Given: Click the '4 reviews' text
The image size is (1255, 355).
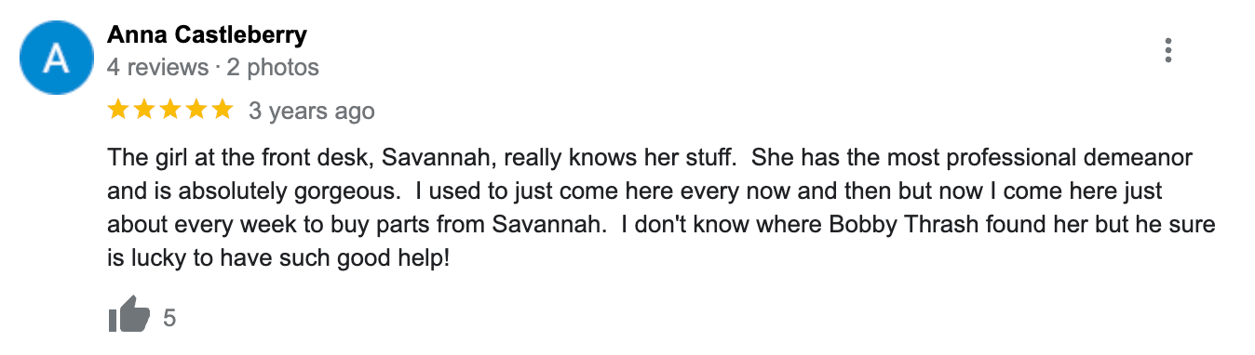Looking at the screenshot, I should point(158,67).
